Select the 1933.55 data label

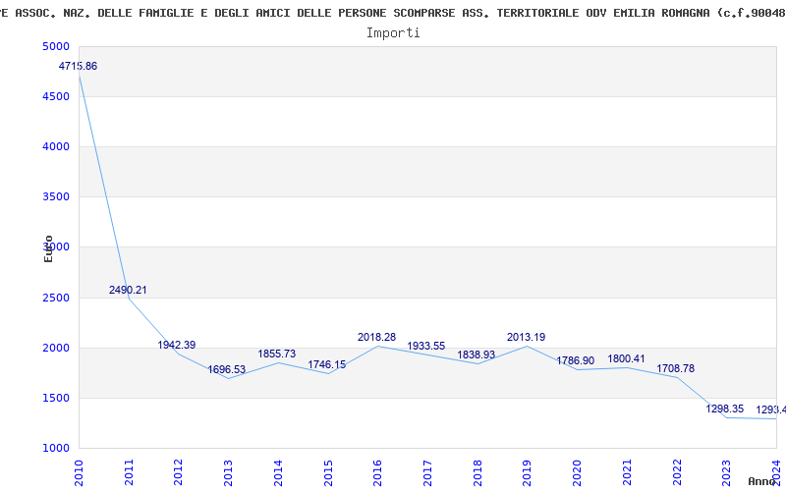coord(425,346)
